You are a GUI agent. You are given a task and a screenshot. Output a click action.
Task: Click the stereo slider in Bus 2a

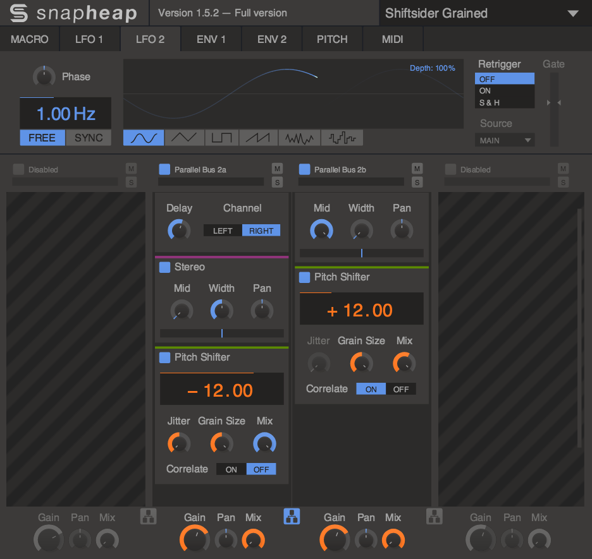221,334
